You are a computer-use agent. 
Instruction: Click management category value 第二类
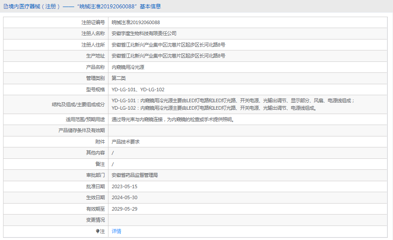pos(119,78)
